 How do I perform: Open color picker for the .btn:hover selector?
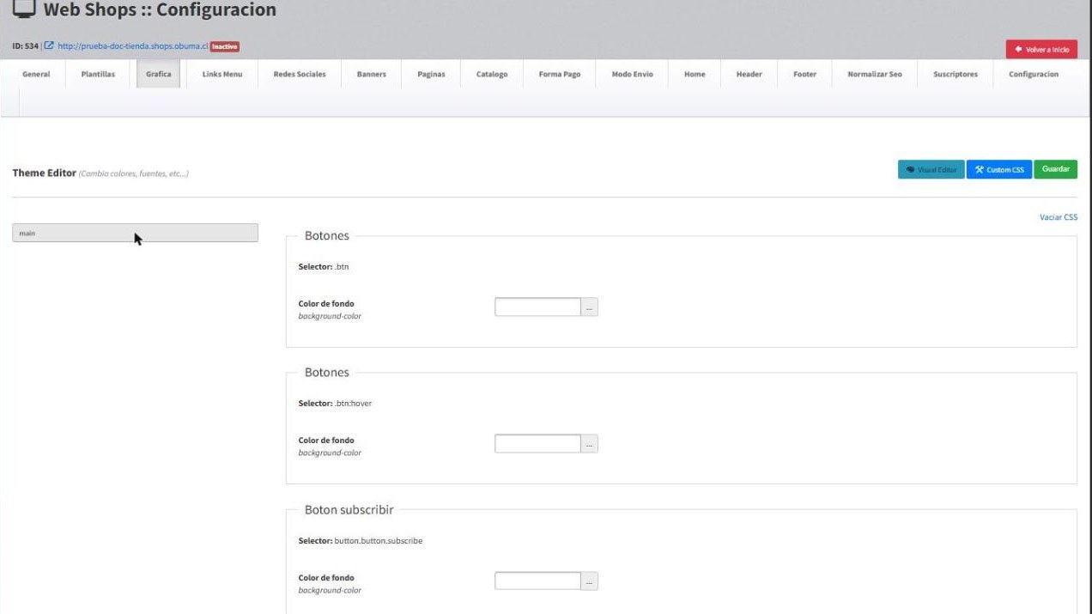[589, 443]
